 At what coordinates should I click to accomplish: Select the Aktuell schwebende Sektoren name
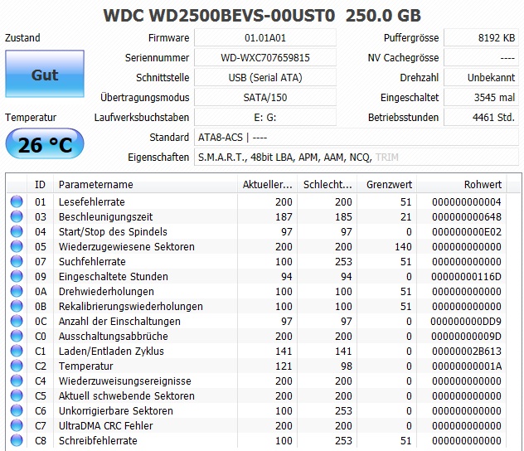(127, 396)
